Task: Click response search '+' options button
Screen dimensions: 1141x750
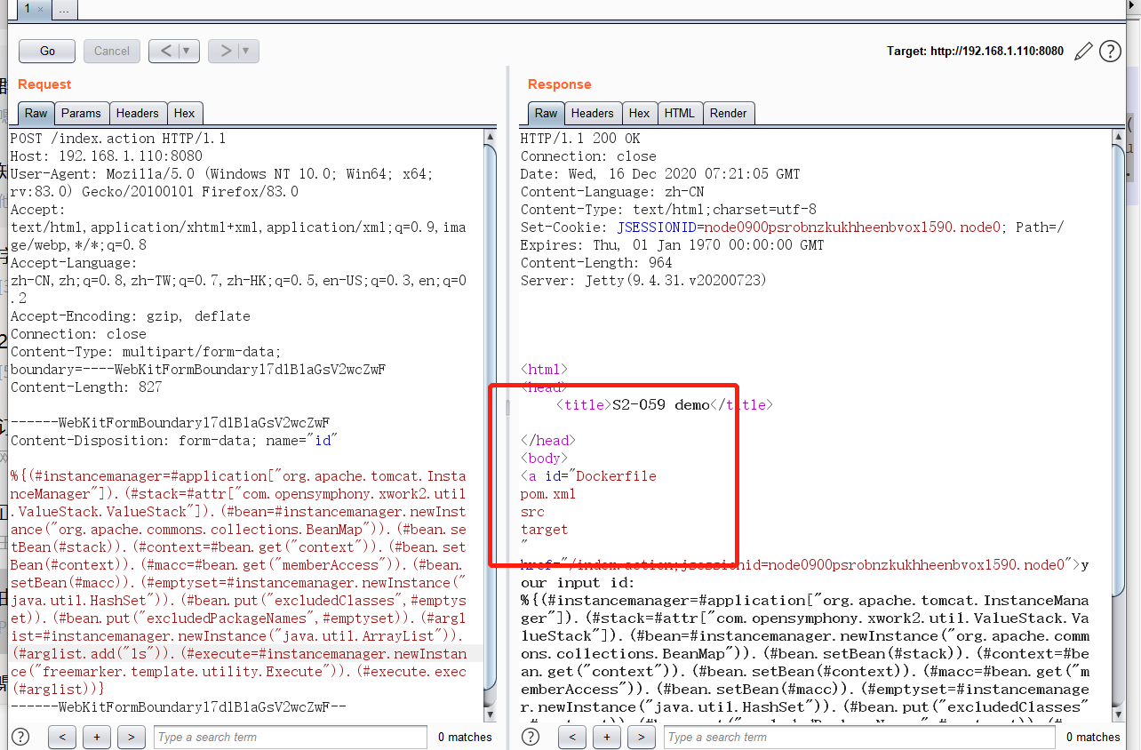Action: point(606,737)
